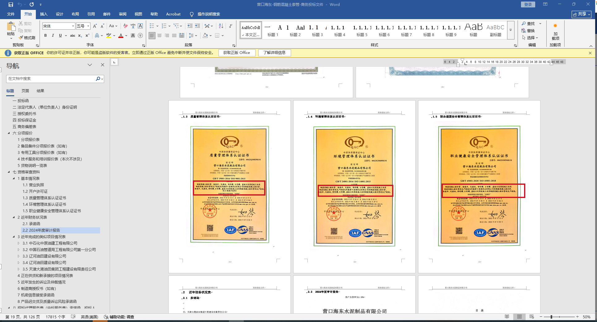The image size is (597, 322).
Task: Expand 3.1 中石化中原油建工程有限公司 heading
Action: [19, 243]
